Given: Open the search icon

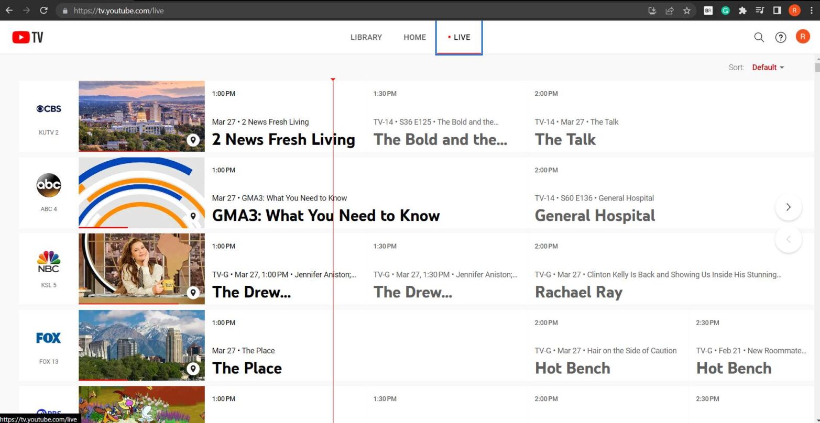Looking at the screenshot, I should (x=759, y=37).
